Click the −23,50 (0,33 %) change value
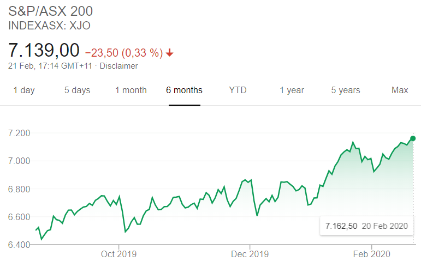 (124, 53)
